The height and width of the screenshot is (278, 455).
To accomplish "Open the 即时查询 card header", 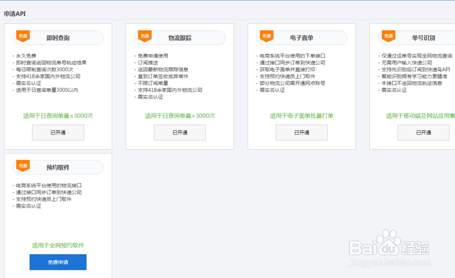I will [x=58, y=38].
